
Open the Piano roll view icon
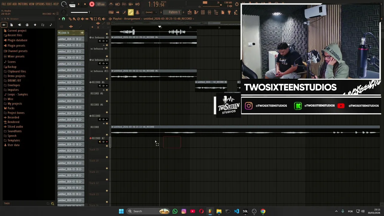[196, 12]
